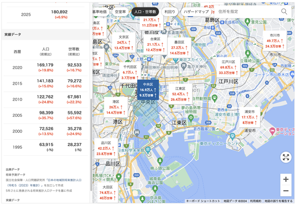Click the 1995 households value 28,237

pyautogui.click(x=74, y=145)
